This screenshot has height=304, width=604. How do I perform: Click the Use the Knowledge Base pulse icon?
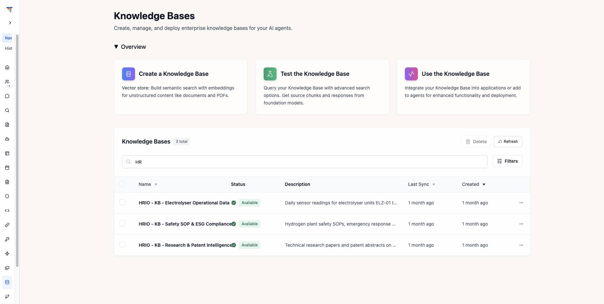[411, 74]
